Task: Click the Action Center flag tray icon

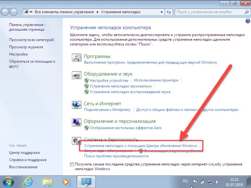Action: pyautogui.click(x=195, y=182)
